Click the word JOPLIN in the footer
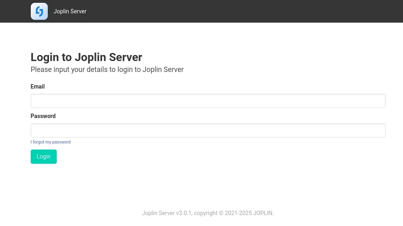Image resolution: width=403 pixels, height=226 pixels. (263, 213)
